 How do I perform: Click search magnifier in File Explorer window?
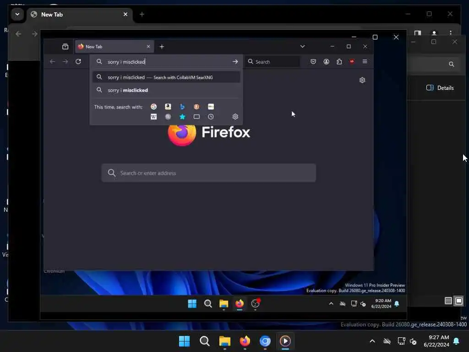[x=452, y=64]
